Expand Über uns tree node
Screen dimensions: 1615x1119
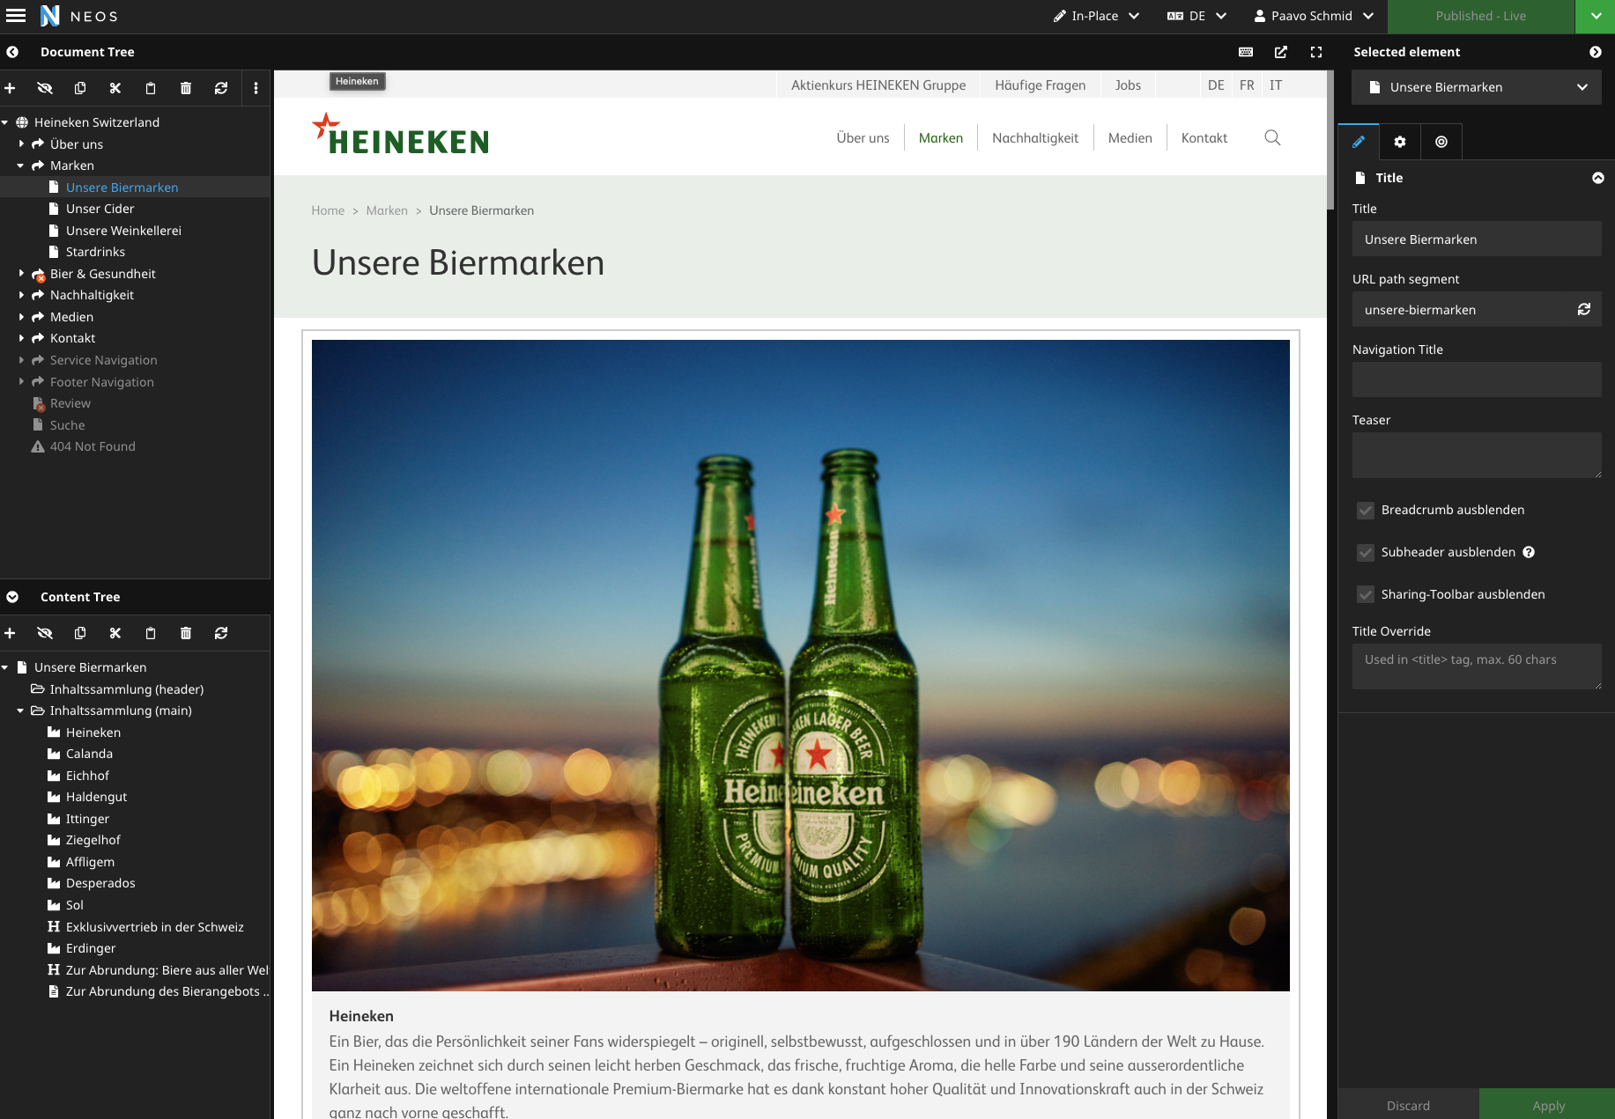21,144
